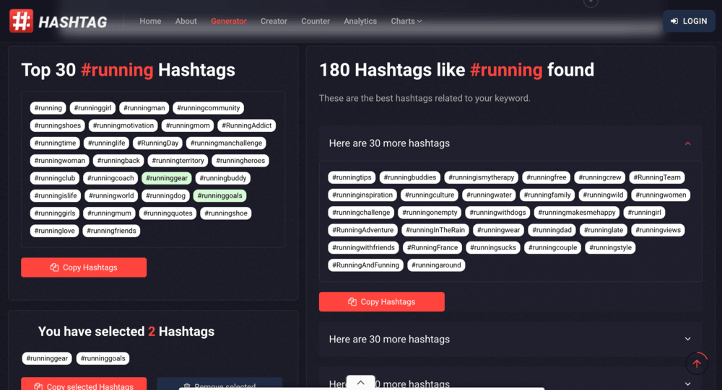722x390 pixels.
Task: Open the Counter nav item
Action: click(x=316, y=22)
